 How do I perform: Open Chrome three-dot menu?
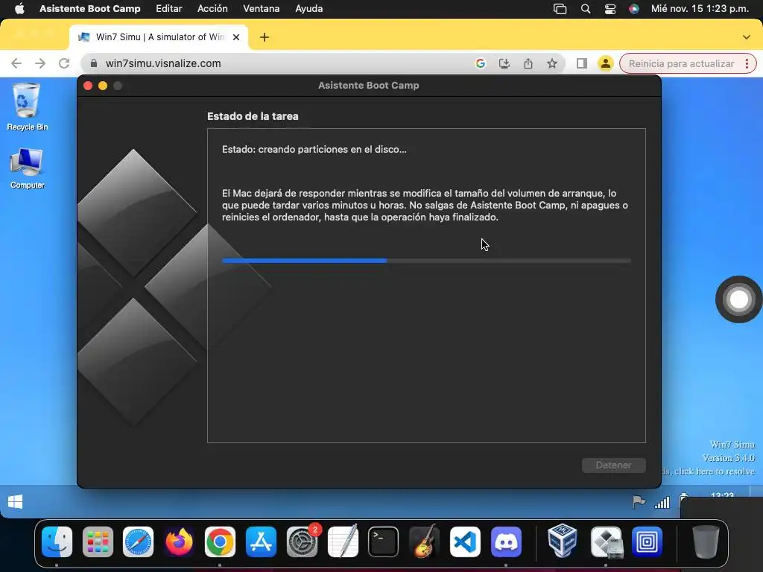coord(747,64)
